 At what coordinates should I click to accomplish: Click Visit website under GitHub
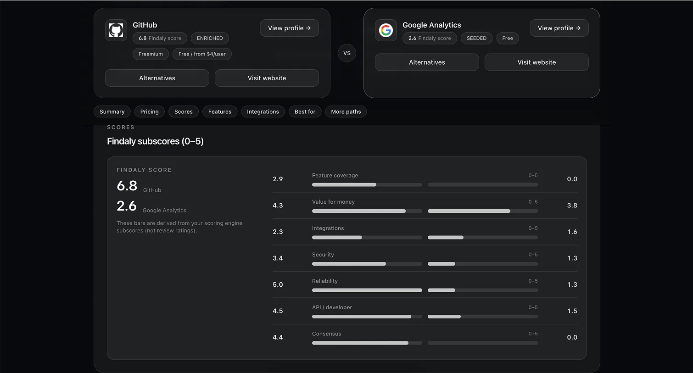coord(267,78)
